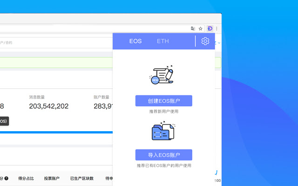Click the new account scroll illustration
298x186 pixels.
click(x=162, y=75)
